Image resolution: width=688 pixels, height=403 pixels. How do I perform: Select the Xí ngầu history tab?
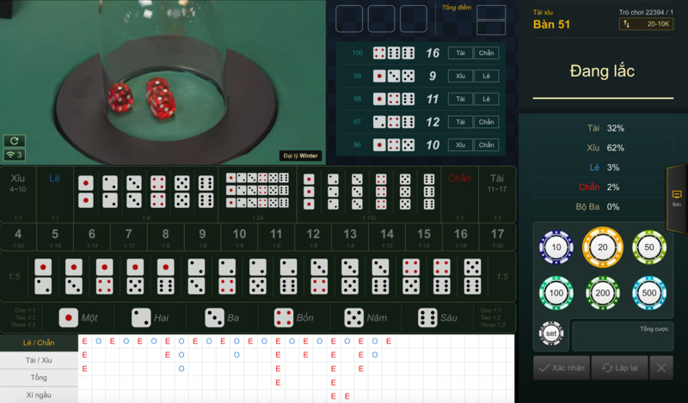39,394
